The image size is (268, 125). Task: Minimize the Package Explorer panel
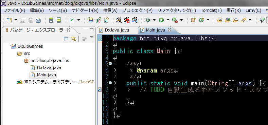click(86, 28)
